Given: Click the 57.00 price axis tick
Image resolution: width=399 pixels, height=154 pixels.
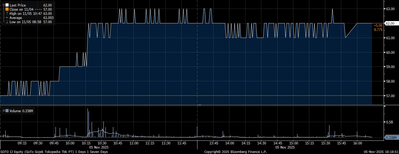Looking at the screenshot, I should click(390, 96).
